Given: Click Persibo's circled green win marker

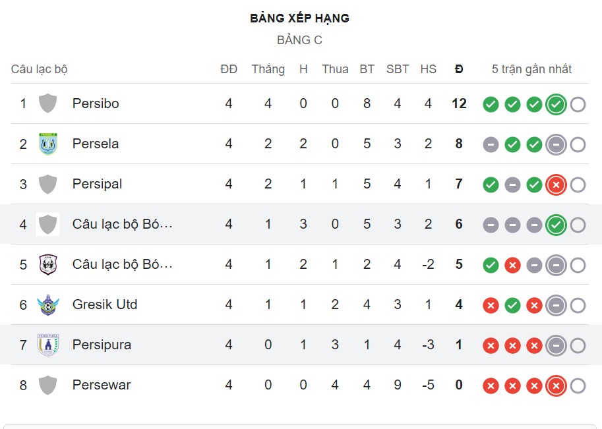Looking at the screenshot, I should tap(556, 103).
